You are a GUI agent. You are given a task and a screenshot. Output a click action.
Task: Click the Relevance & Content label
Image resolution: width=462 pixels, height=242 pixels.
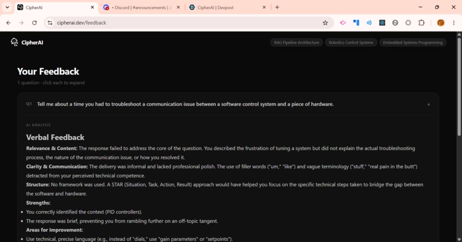pyautogui.click(x=52, y=149)
